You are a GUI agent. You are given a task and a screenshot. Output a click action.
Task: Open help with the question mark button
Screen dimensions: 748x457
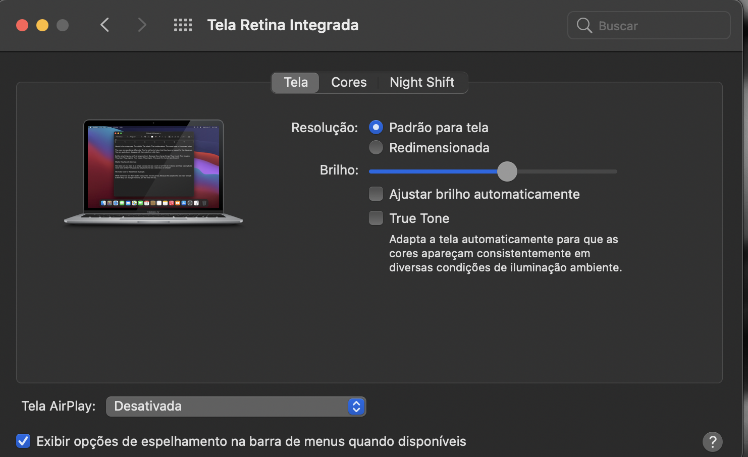[x=712, y=442]
